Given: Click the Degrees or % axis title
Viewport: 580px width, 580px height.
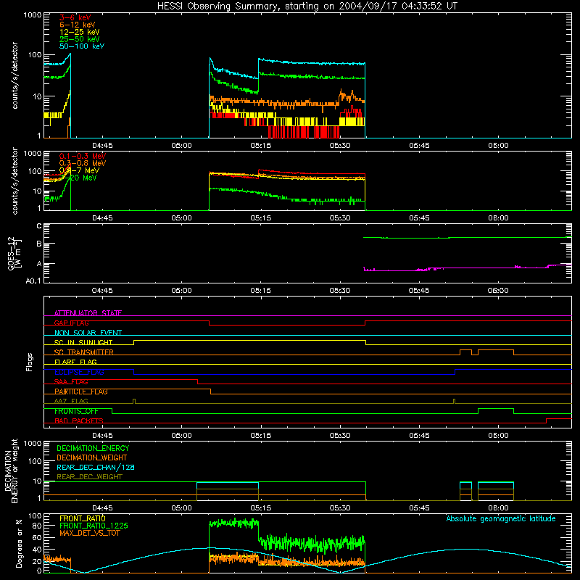Looking at the screenshot, I should point(19,543).
